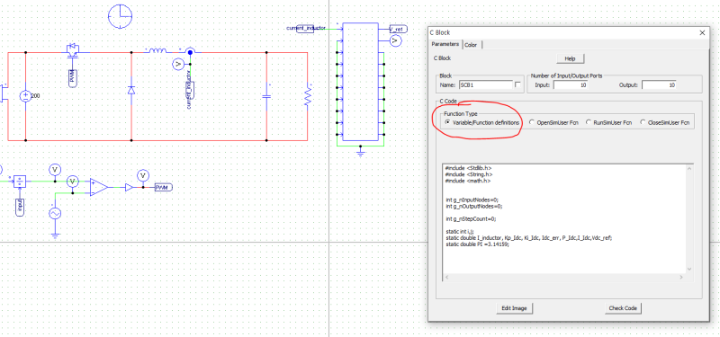Choose Variable/Function definitions radio option
This screenshot has height=337, width=720.
(x=482, y=122)
